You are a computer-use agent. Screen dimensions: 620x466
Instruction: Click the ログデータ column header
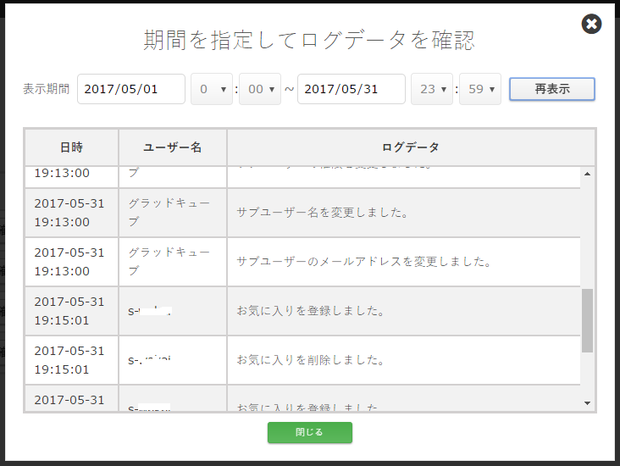pos(411,147)
